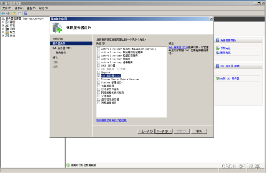Check the 传真服务器 role
Screen dimensions: 266x173
coord(99,86)
